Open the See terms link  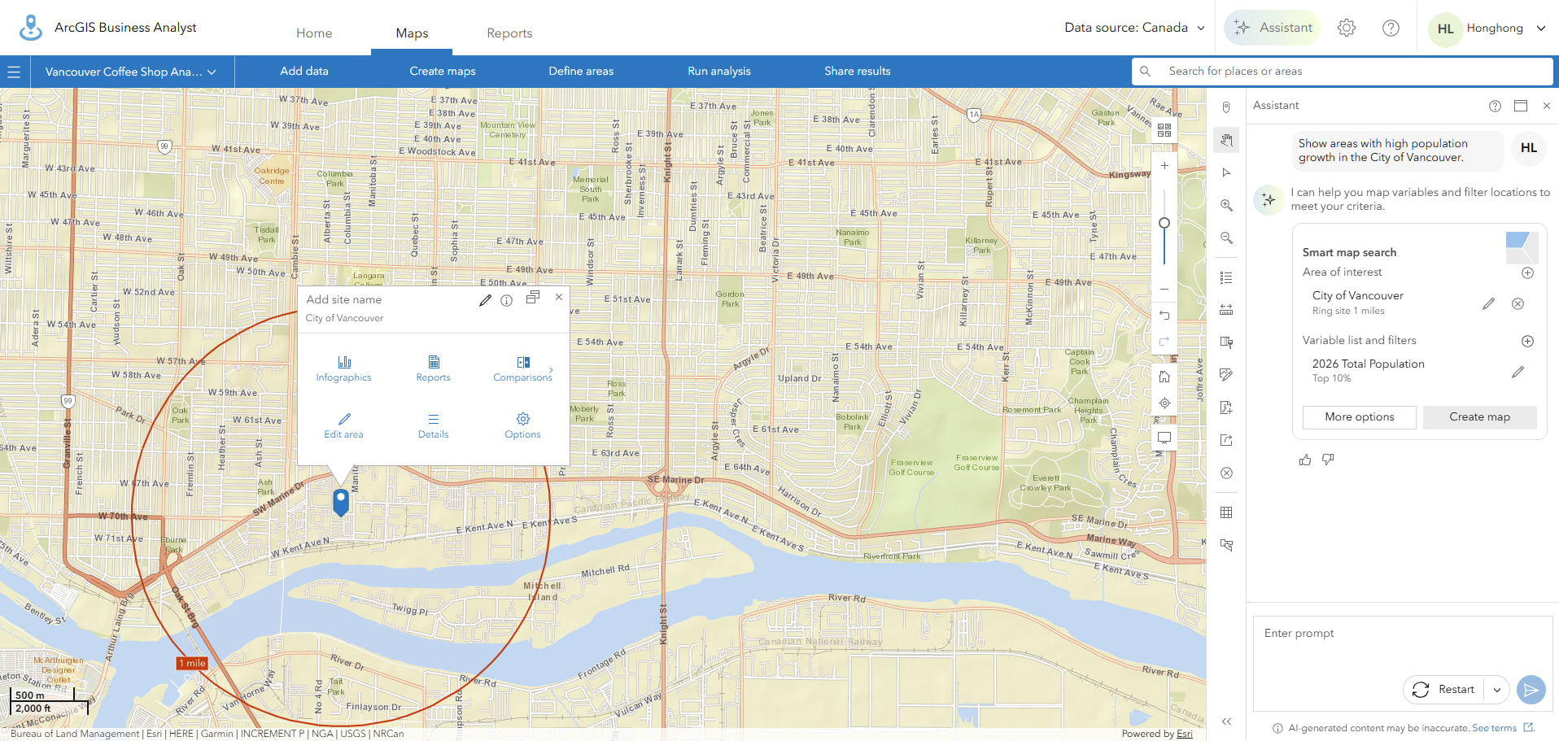pyautogui.click(x=1494, y=728)
